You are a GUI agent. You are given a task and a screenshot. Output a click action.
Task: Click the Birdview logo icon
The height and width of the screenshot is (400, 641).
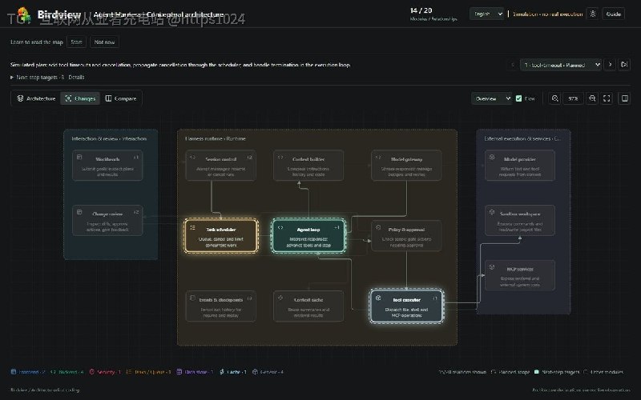24,14
